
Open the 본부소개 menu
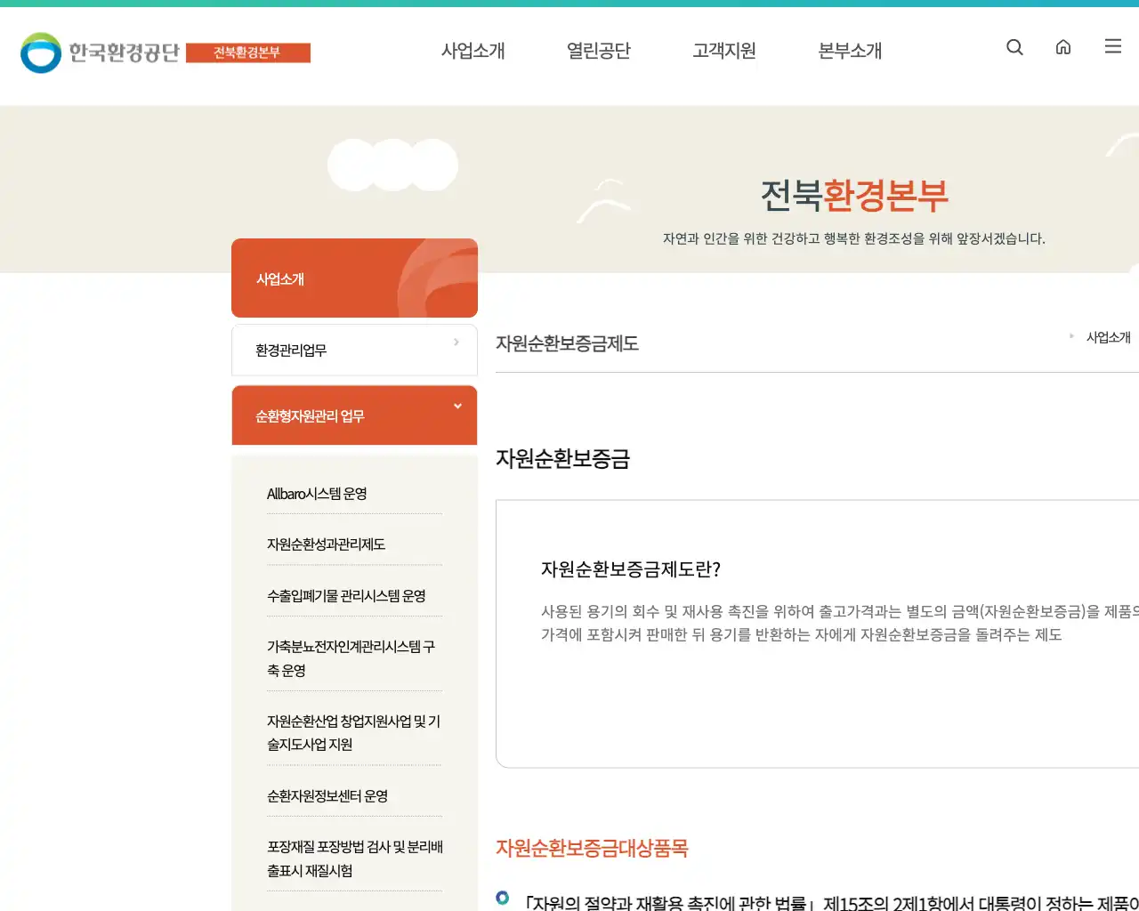[x=849, y=51]
